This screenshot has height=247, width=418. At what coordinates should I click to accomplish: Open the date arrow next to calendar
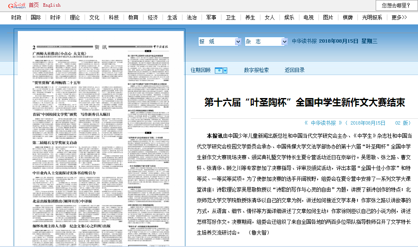tap(225, 70)
